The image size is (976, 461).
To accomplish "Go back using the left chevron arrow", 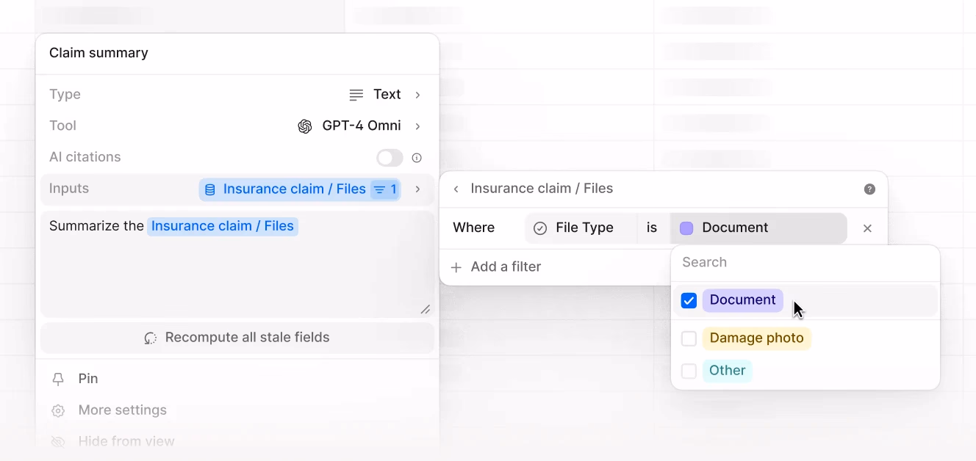I will pyautogui.click(x=456, y=189).
